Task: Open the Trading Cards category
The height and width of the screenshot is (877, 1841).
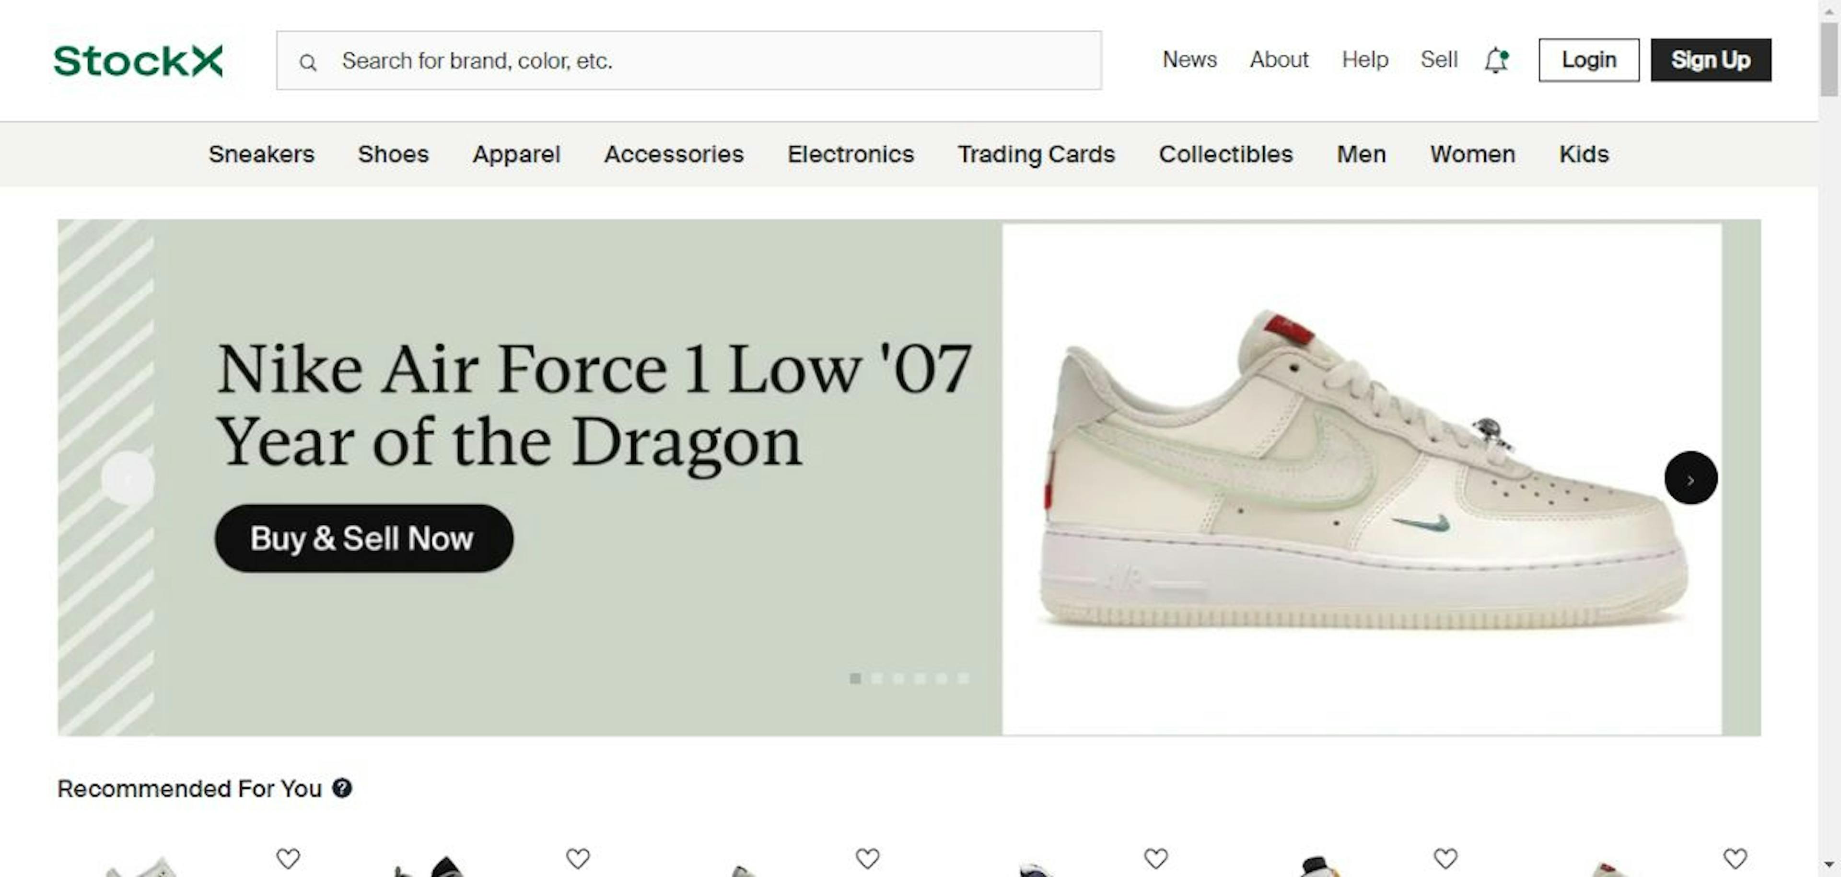Action: pos(1036,153)
